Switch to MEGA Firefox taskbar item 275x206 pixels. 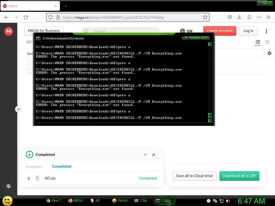(x=77, y=201)
